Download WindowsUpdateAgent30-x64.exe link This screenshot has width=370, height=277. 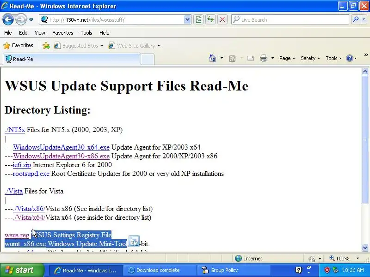point(61,147)
